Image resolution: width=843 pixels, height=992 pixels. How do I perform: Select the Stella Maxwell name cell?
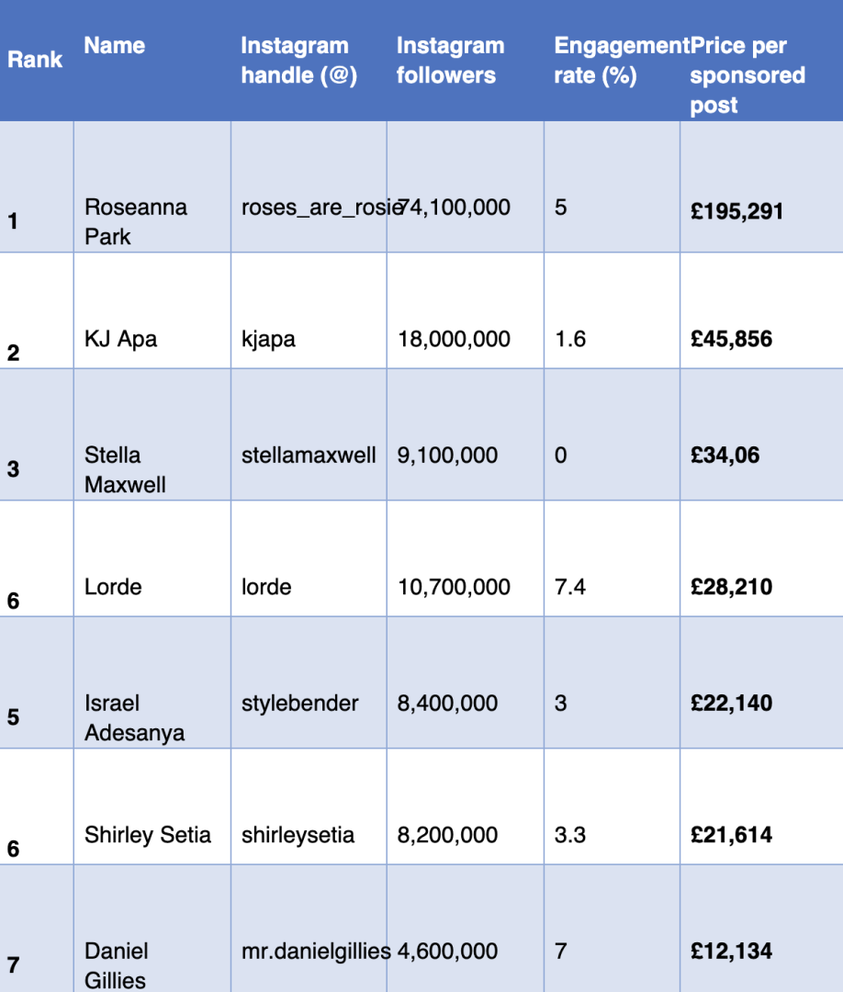coord(152,434)
